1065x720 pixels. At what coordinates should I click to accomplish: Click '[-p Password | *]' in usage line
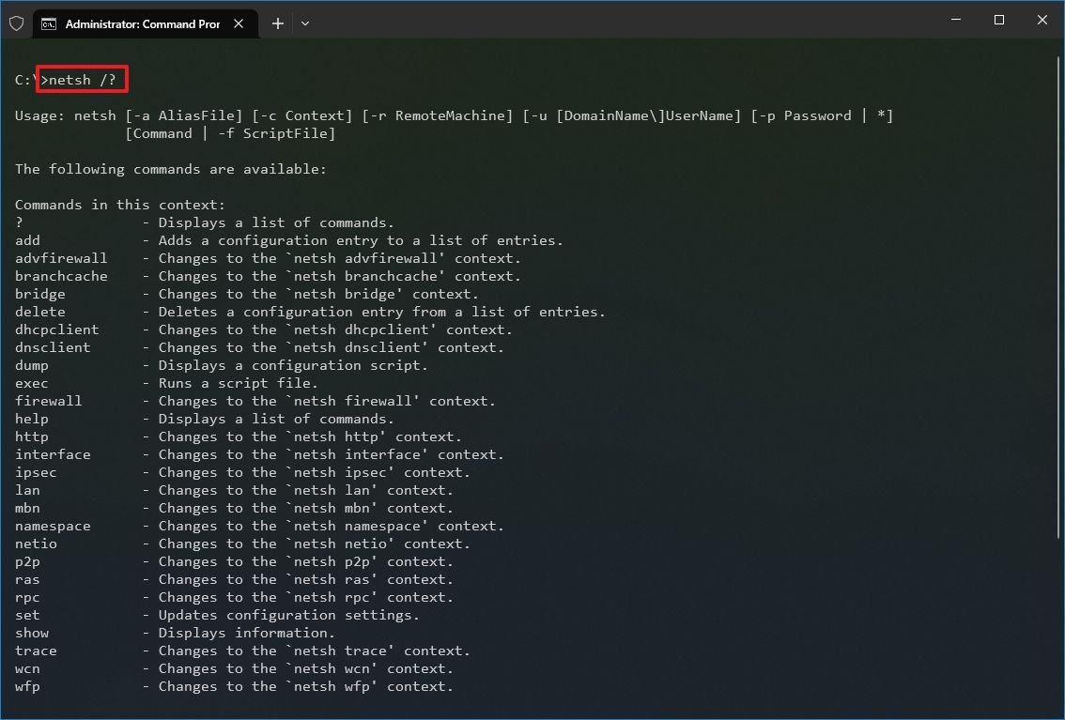point(822,115)
